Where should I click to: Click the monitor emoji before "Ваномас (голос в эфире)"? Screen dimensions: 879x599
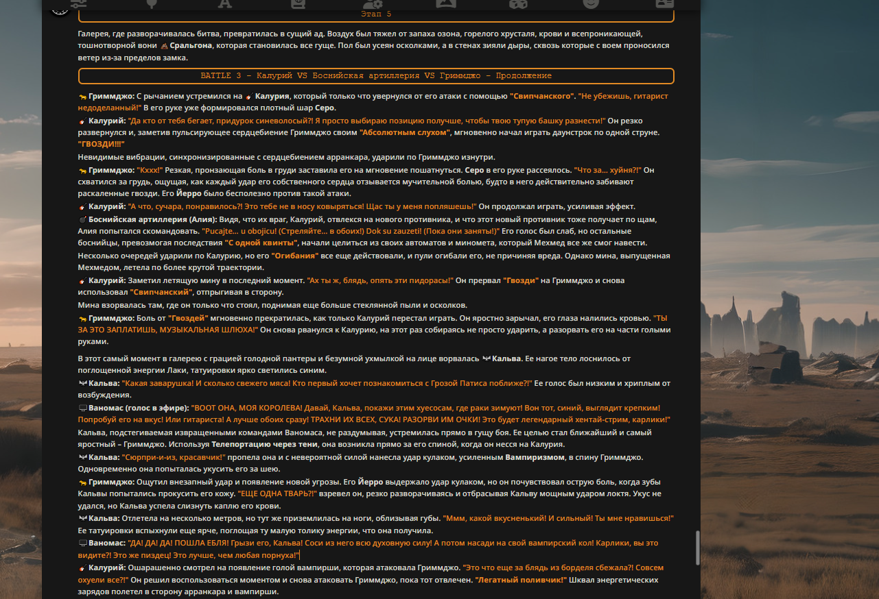tap(82, 408)
